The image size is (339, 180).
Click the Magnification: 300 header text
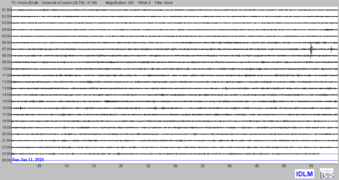click(x=119, y=3)
